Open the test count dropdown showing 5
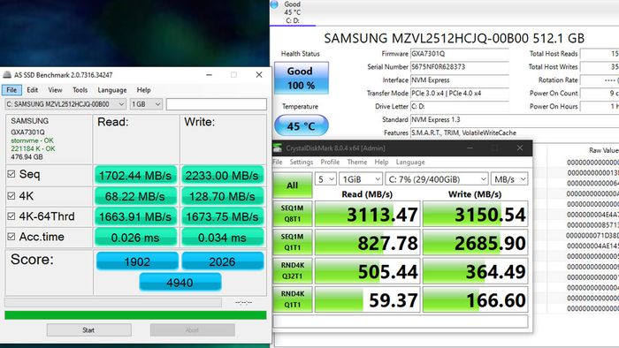Viewport: 619px width, 348px height. point(325,179)
